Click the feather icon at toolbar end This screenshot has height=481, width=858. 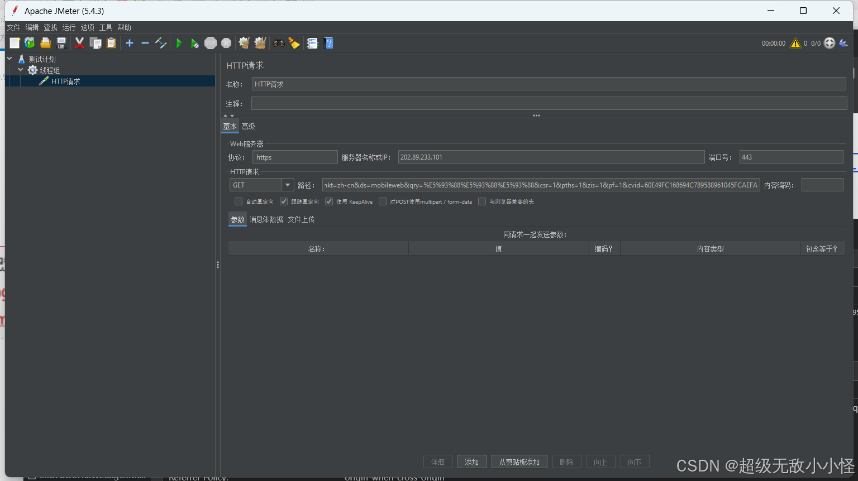coord(843,43)
